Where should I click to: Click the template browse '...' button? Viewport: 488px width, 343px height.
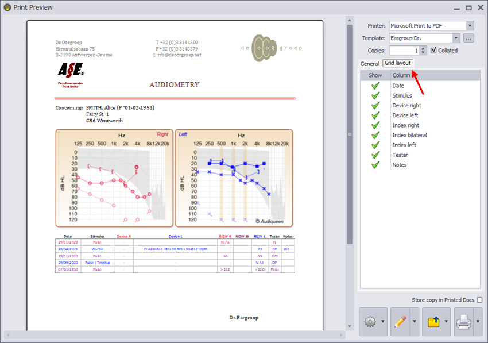468,38
